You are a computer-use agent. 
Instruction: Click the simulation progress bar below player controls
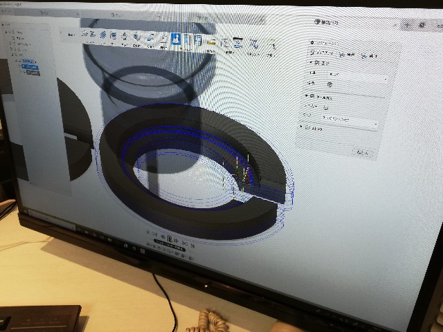point(170,245)
